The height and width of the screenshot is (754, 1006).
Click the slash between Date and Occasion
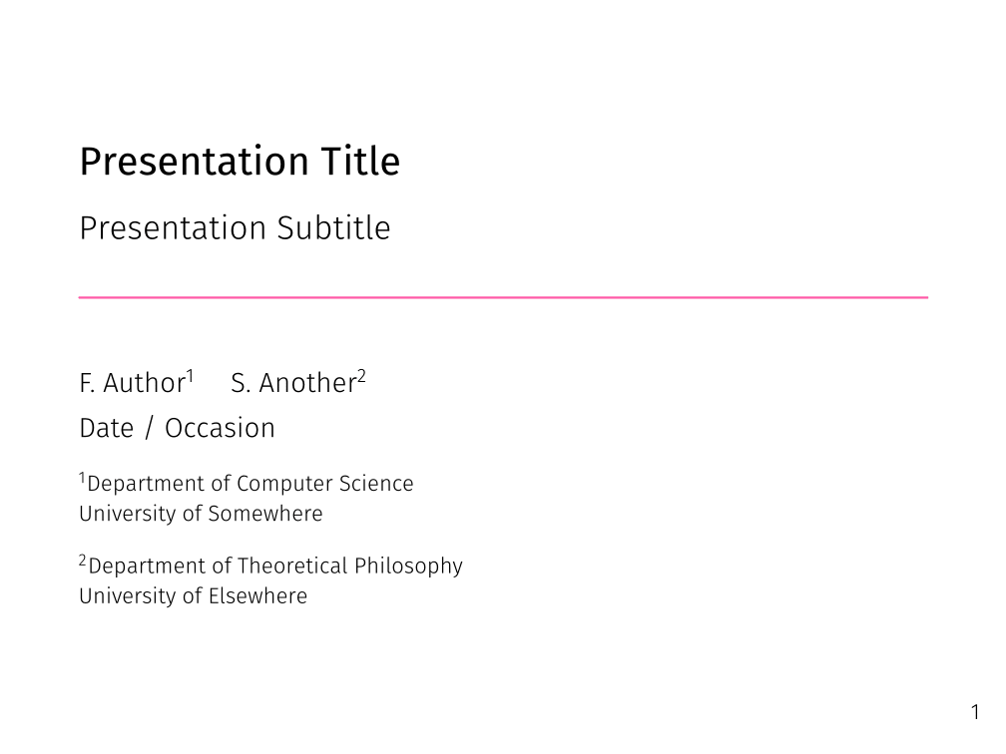click(149, 429)
